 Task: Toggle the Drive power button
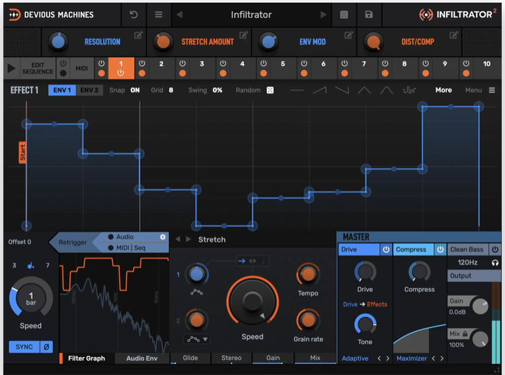click(385, 250)
